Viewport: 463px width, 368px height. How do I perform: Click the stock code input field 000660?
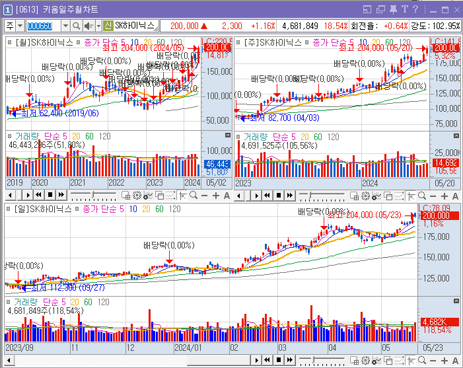(x=44, y=26)
